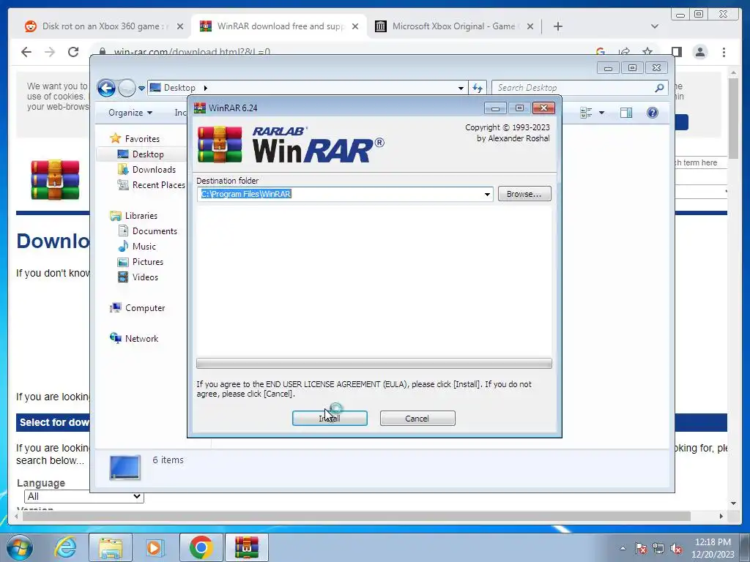Click Cancel in the WinRAR installer
The width and height of the screenshot is (750, 562).
[x=417, y=418]
